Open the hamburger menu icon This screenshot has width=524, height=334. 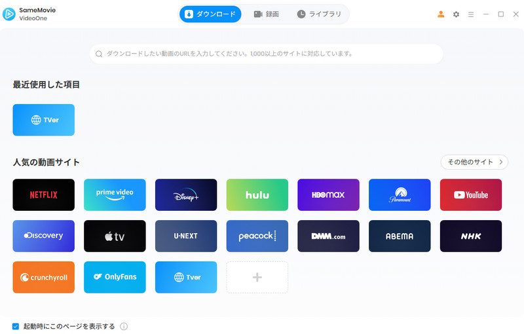click(x=471, y=14)
